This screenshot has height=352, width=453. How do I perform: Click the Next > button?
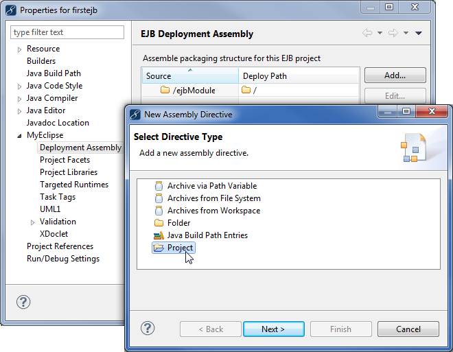(274, 329)
